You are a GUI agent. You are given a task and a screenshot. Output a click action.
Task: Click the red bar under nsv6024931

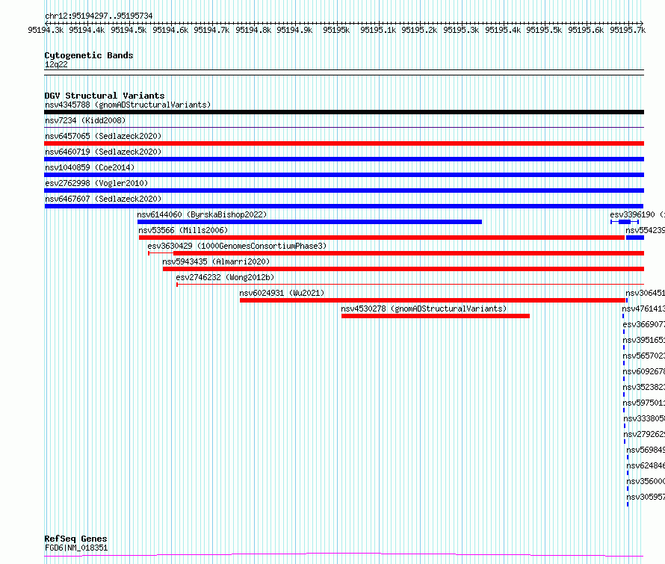coord(432,300)
